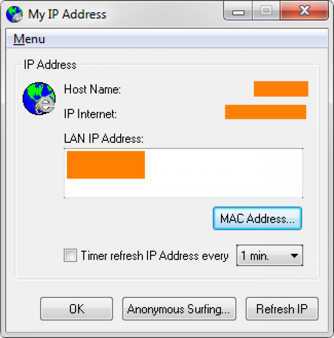The height and width of the screenshot is (338, 334).
Task: Click the masked IP Internet value
Action: pyautogui.click(x=266, y=112)
